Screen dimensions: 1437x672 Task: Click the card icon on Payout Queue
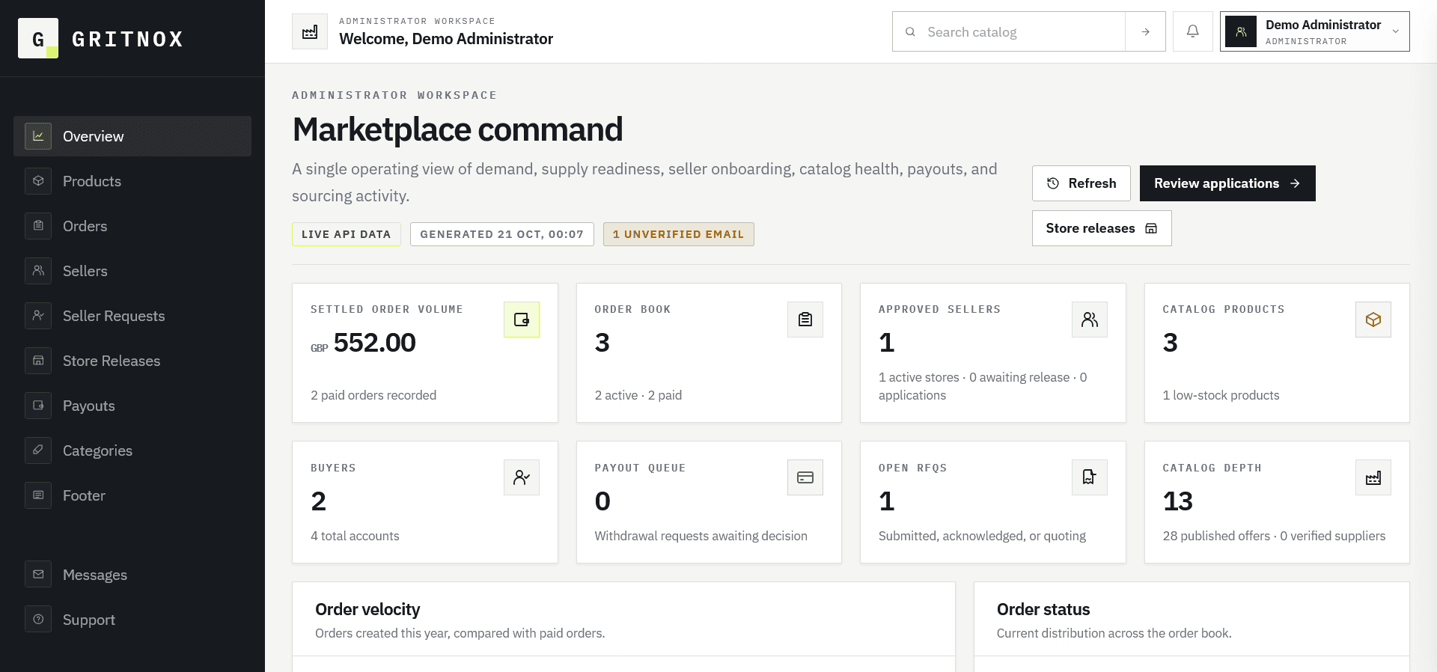point(805,477)
